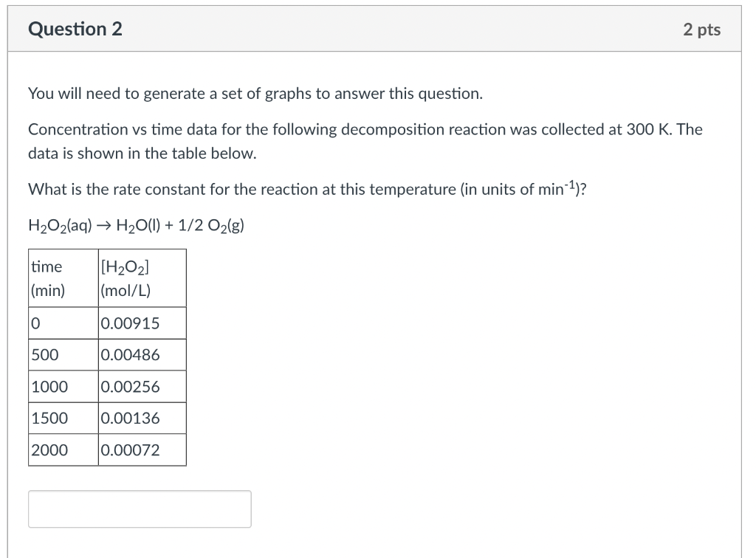The width and height of the screenshot is (756, 558).
Task: Click the text mentioning 300 K
Action: click(365, 129)
